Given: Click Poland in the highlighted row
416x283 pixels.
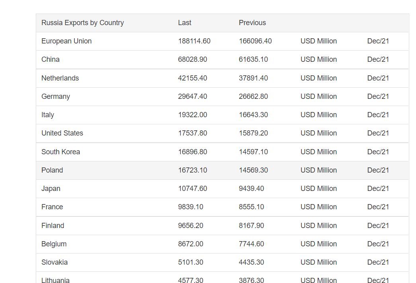Looking at the screenshot, I should pos(52,170).
